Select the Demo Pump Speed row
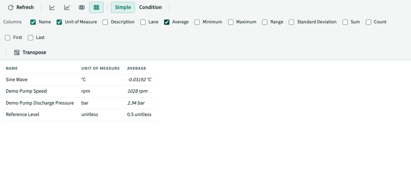411x194 pixels. (80, 91)
